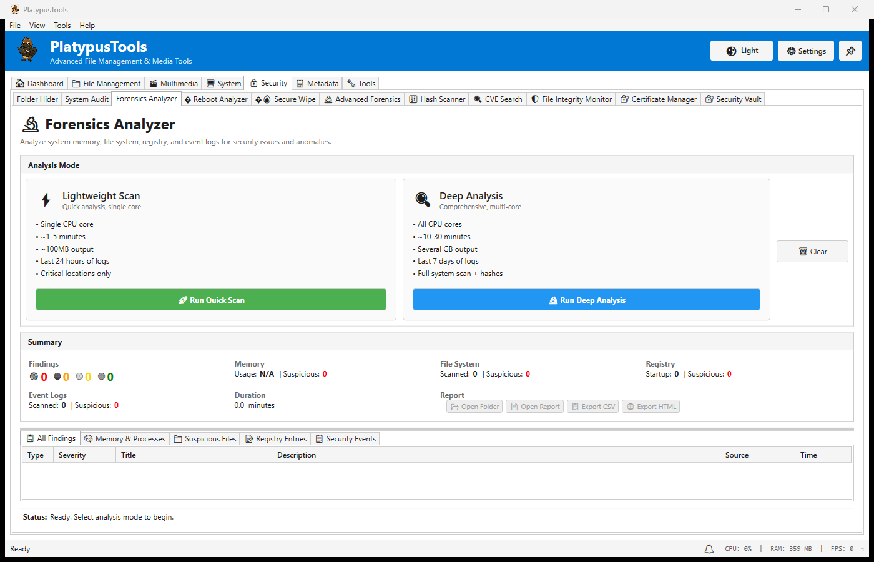Switch to the Dashboard tab
Viewport: 874px width, 562px height.
(39, 84)
